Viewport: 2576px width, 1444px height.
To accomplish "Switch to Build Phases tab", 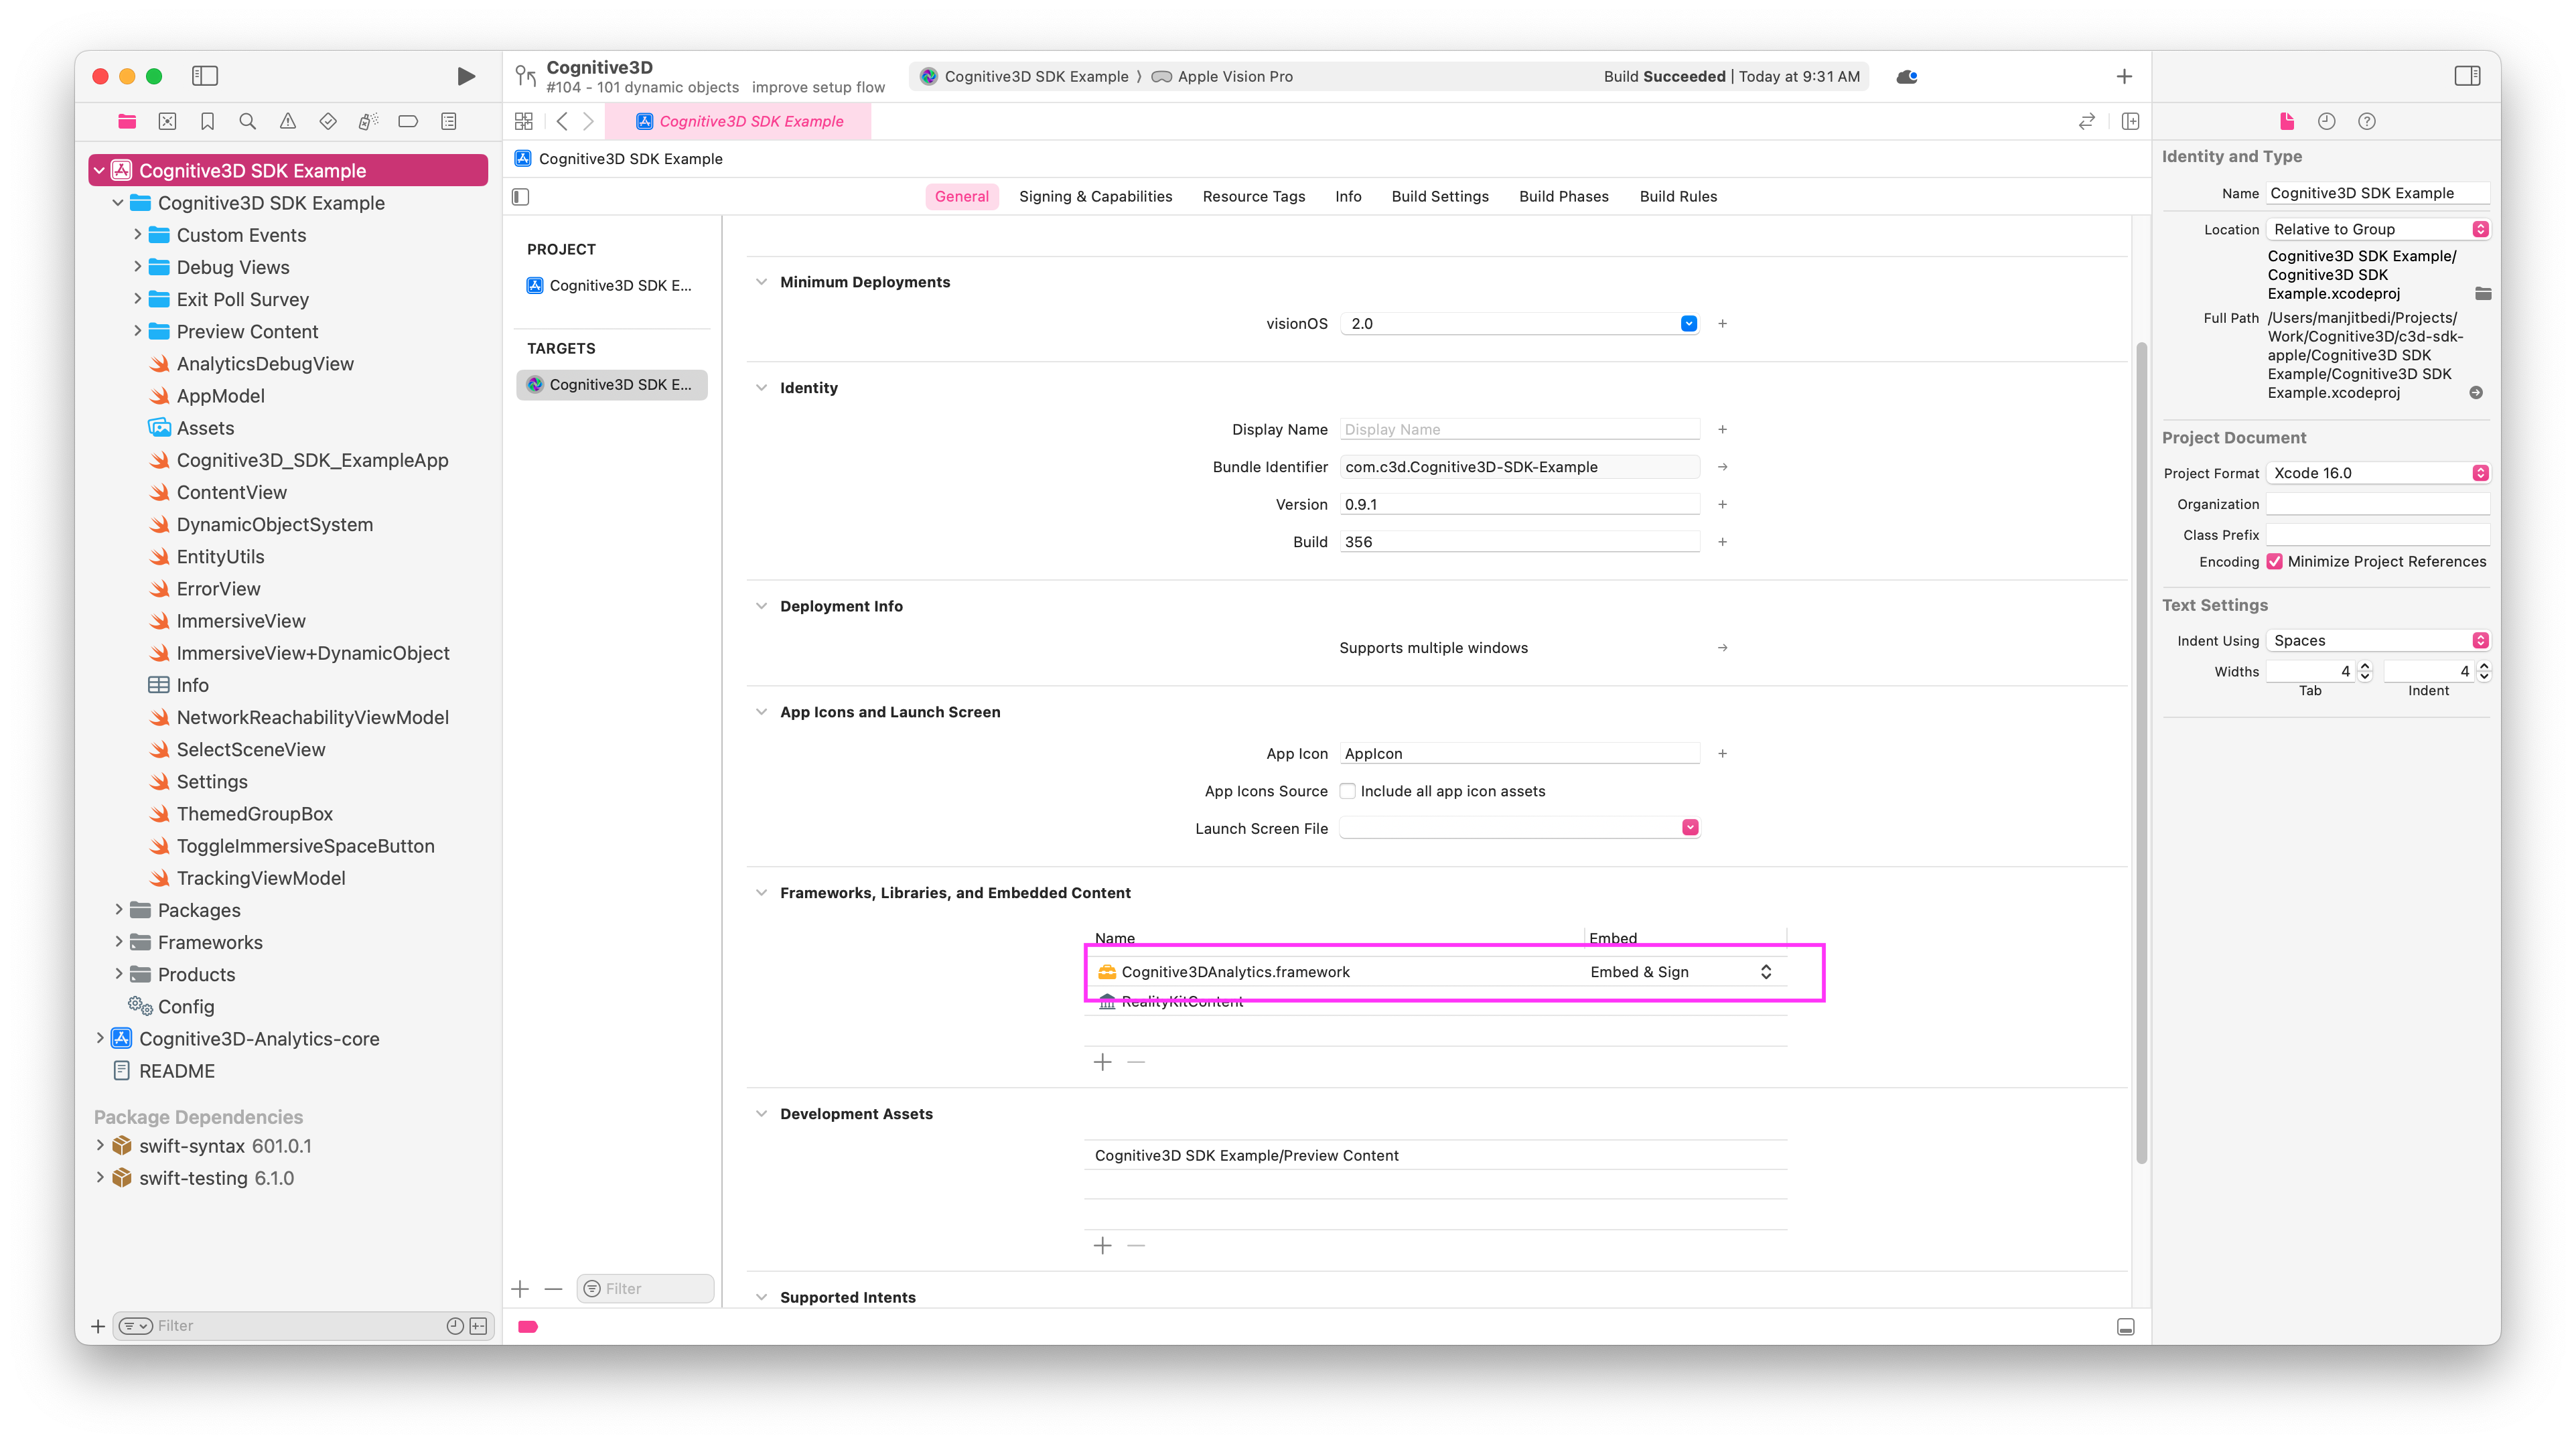I will click(x=1563, y=196).
